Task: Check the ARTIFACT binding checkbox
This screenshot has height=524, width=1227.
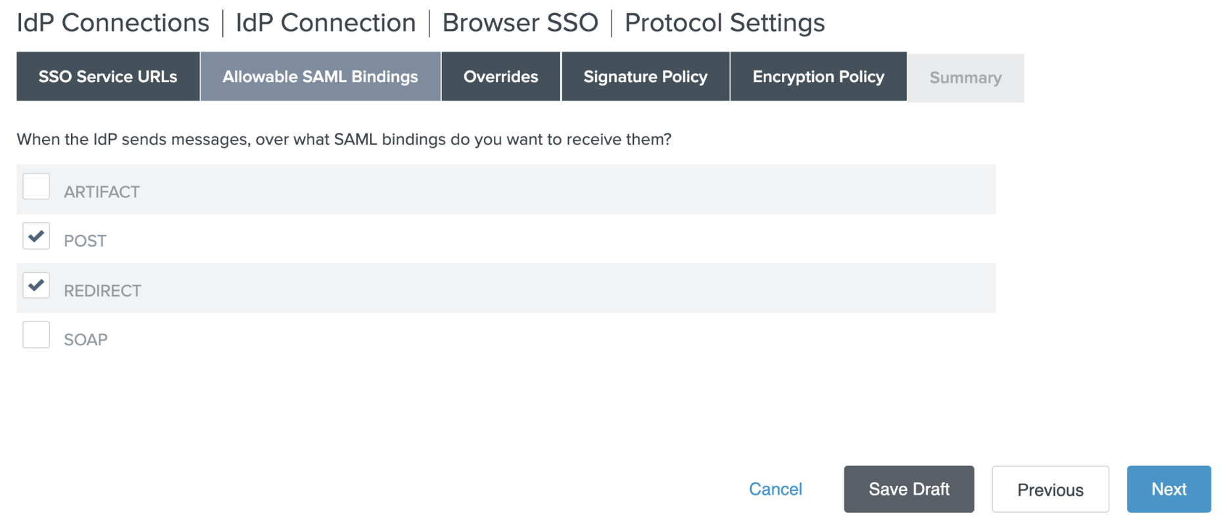Action: pyautogui.click(x=36, y=187)
